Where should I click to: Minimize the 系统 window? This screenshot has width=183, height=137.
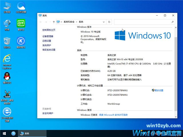pos(157,15)
